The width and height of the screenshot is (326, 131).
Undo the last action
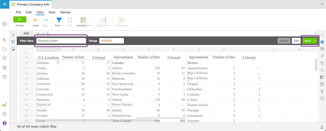tap(36, 20)
